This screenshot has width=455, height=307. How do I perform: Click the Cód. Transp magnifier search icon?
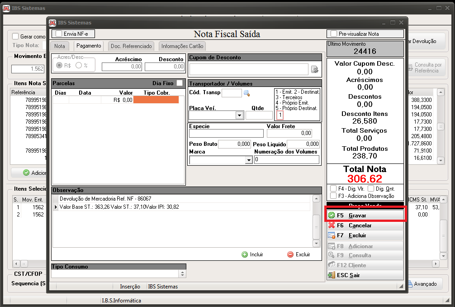pyautogui.click(x=246, y=93)
